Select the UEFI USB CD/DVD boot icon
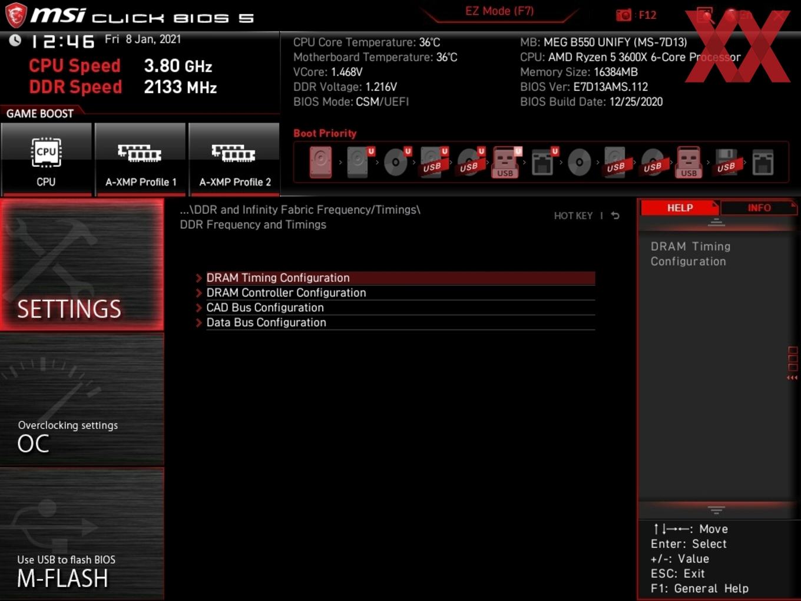 (469, 163)
